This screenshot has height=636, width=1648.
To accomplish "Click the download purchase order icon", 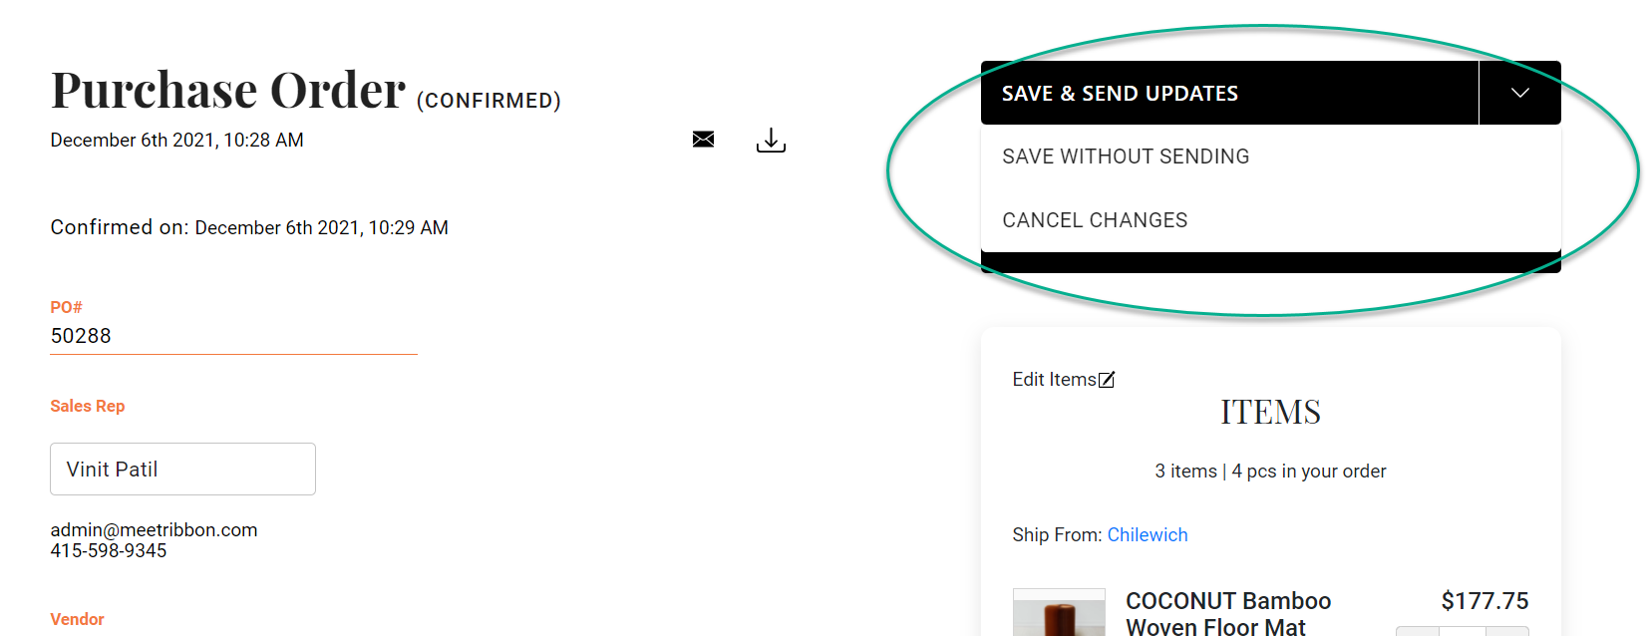I will 771,141.
